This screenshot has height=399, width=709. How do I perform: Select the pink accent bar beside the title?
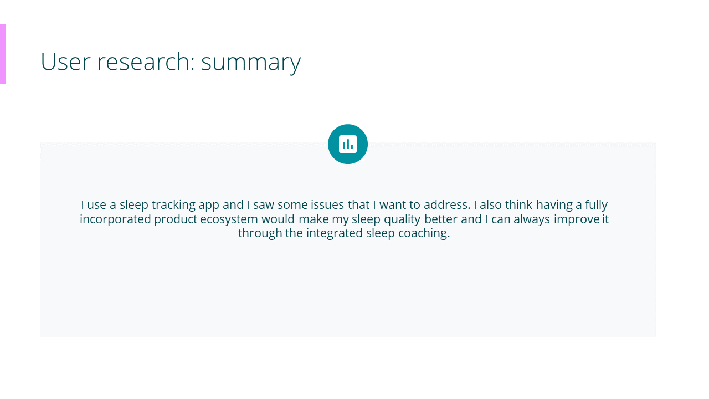[3, 54]
